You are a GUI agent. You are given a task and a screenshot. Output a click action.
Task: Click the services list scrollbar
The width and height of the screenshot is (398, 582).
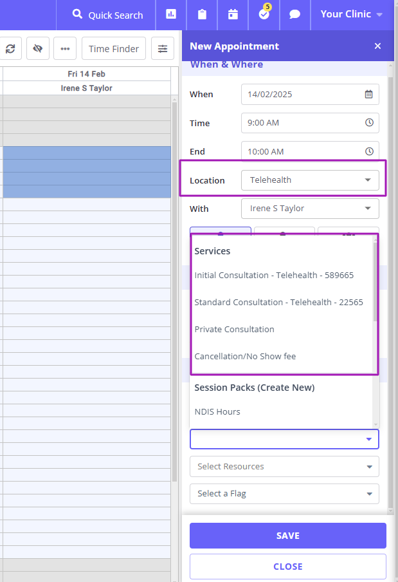coord(375,282)
